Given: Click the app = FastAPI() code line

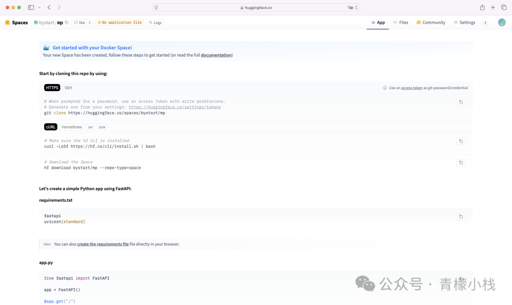Looking at the screenshot, I should pos(62,290).
